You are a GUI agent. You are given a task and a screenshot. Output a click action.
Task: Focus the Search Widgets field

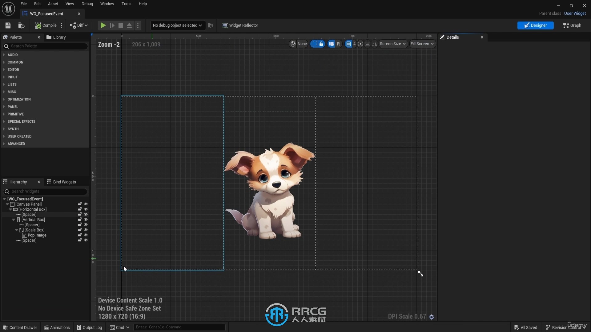click(x=46, y=191)
